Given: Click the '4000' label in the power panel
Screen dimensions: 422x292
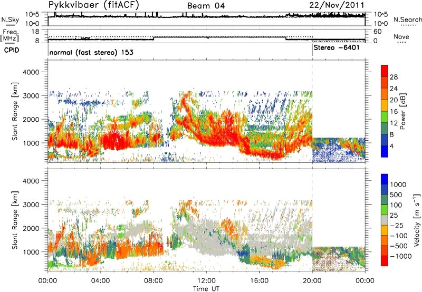Looking at the screenshot, I should click(31, 72).
